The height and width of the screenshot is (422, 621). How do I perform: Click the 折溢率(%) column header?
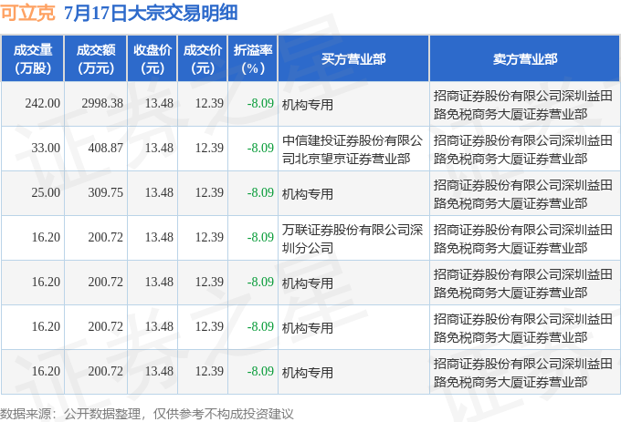253,59
